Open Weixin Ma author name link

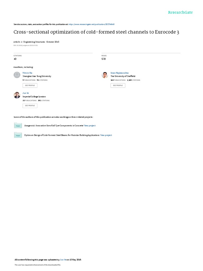[x=27, y=73]
